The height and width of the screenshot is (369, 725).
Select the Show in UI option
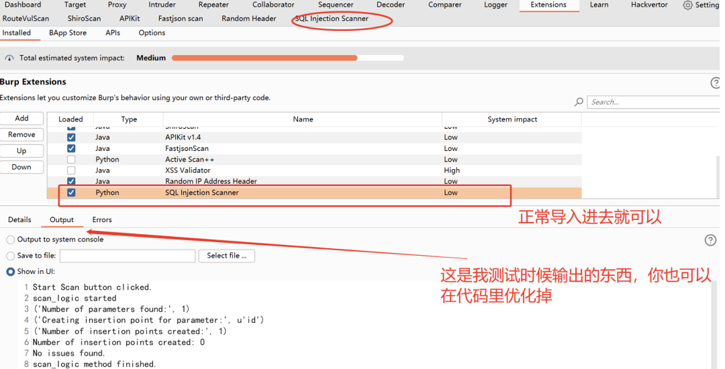click(x=10, y=272)
